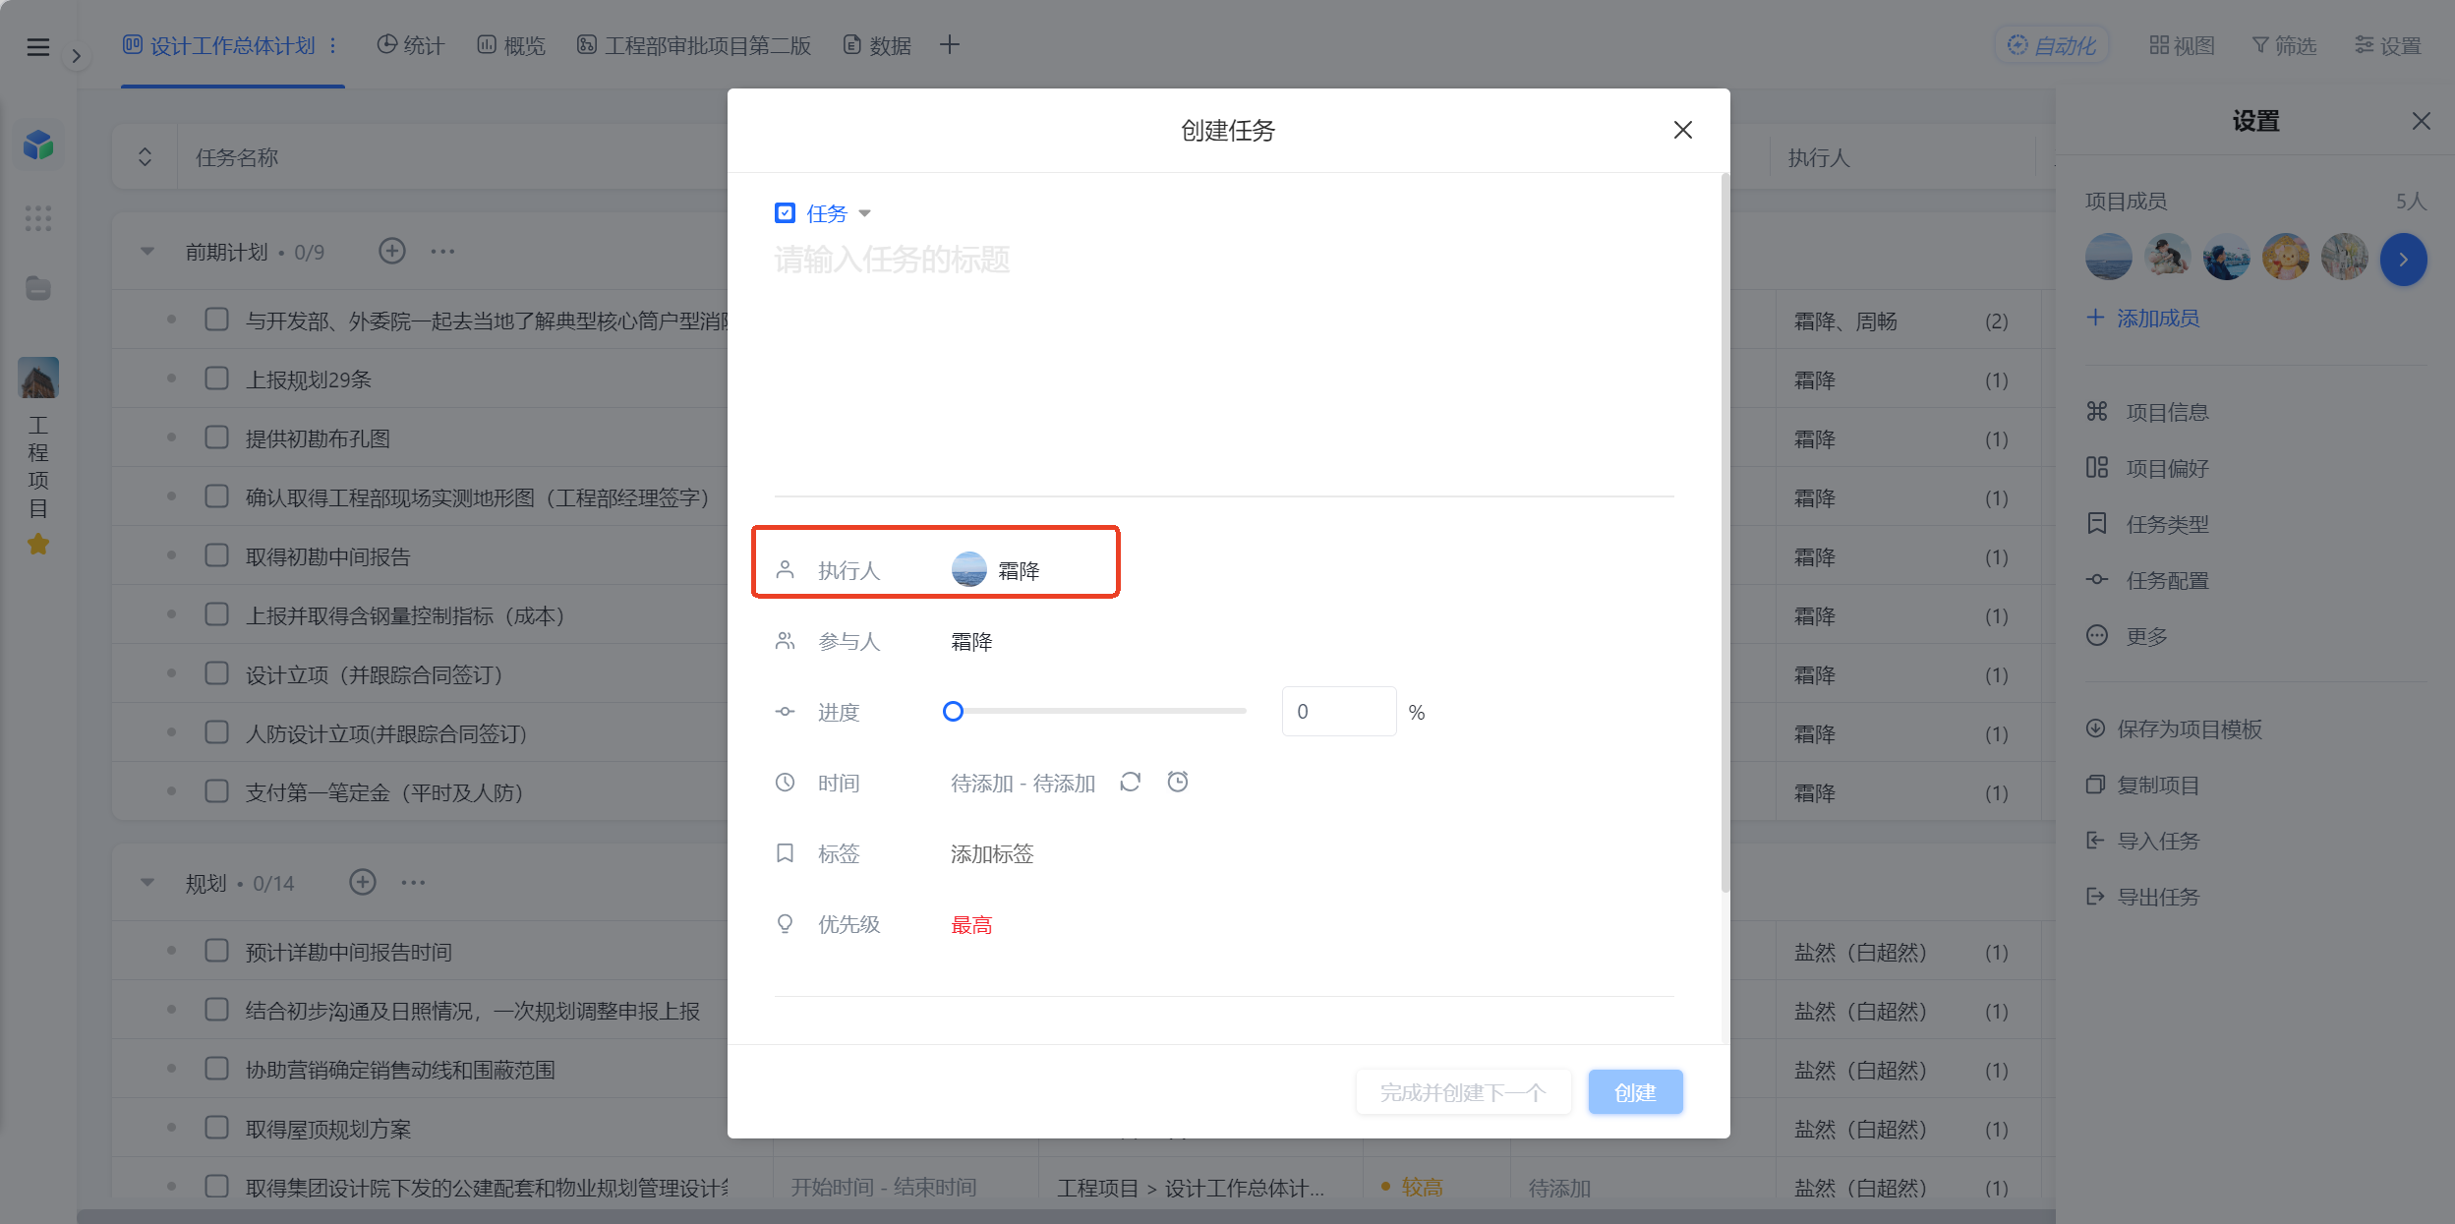This screenshot has height=1224, width=2455.
Task: Collapse the 规划 group
Action: pyautogui.click(x=147, y=883)
